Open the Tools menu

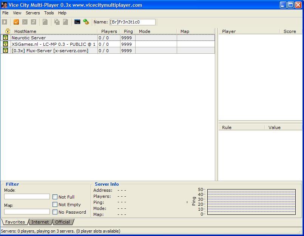point(49,13)
